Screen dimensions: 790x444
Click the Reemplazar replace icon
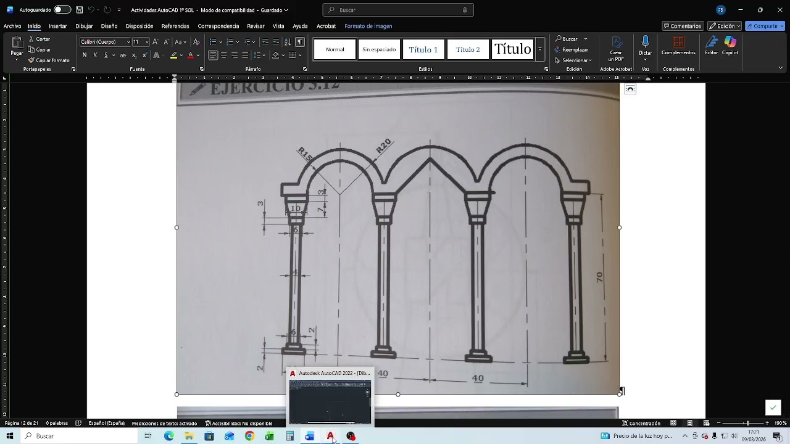(572, 49)
